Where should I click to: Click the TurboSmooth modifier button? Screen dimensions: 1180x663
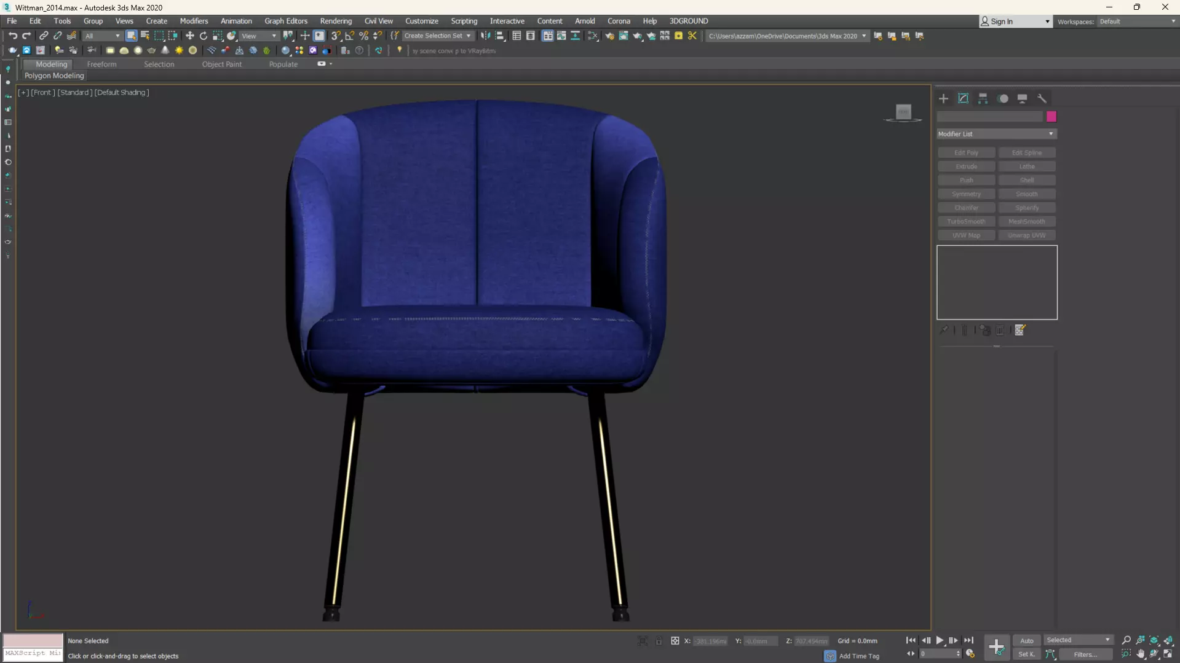point(966,221)
